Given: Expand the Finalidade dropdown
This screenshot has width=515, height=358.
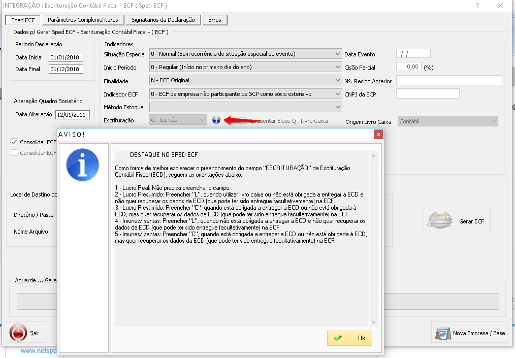Looking at the screenshot, I should 338,80.
